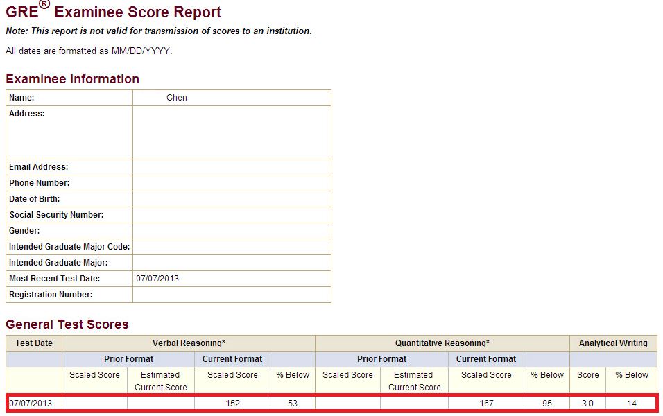Select the Analytical Writing score 3.0

click(x=587, y=404)
